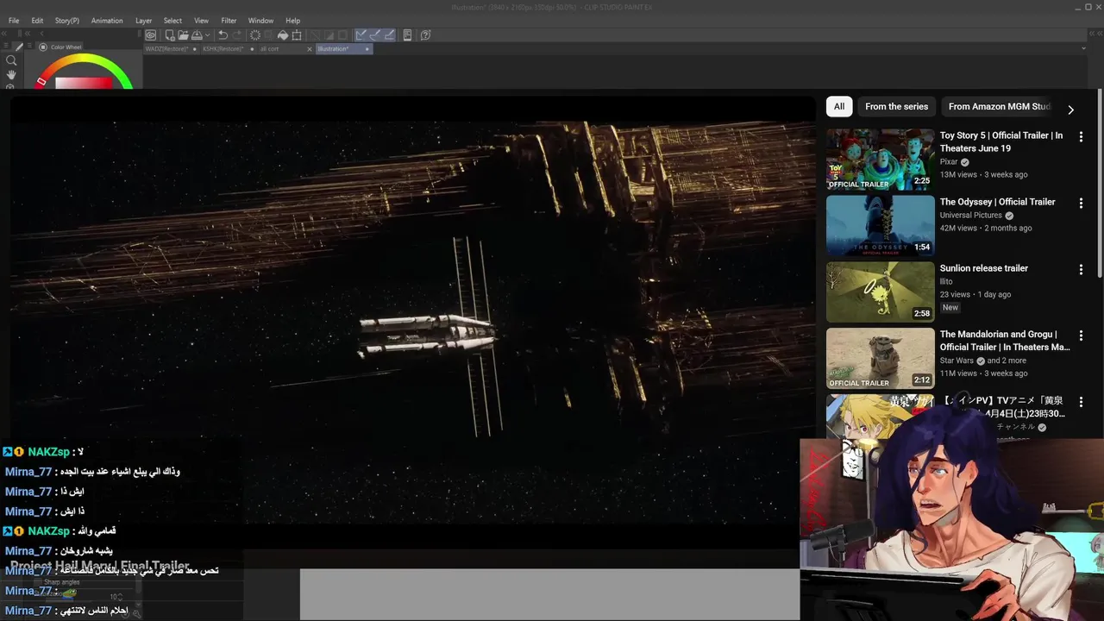1104x621 pixels.
Task: Collapse the left palette dock double arrow
Action: click(x=5, y=34)
